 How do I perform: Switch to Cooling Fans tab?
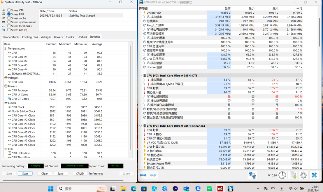tap(30, 37)
